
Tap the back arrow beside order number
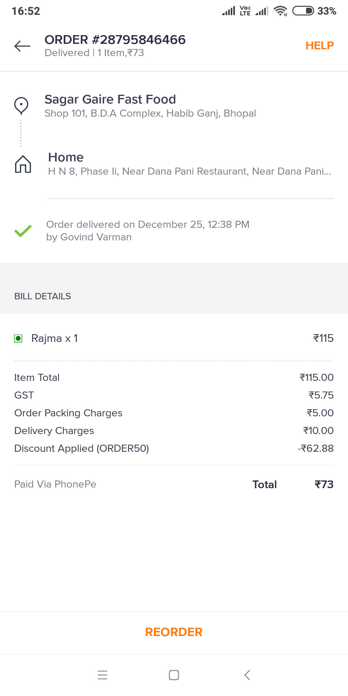[22, 46]
